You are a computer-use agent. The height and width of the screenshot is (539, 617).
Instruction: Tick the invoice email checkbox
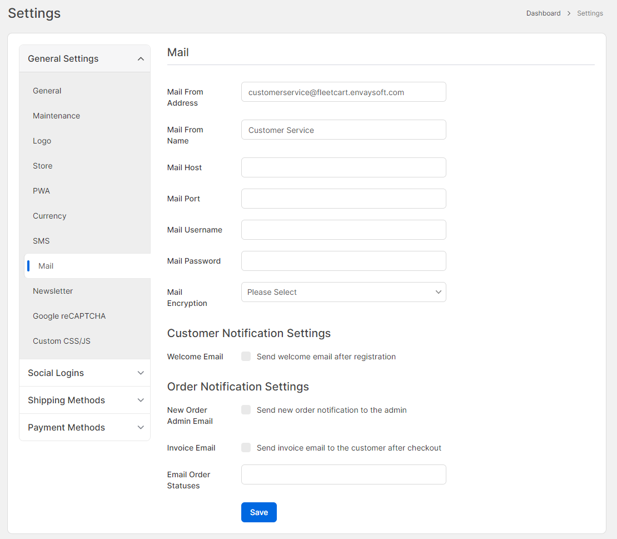(246, 448)
